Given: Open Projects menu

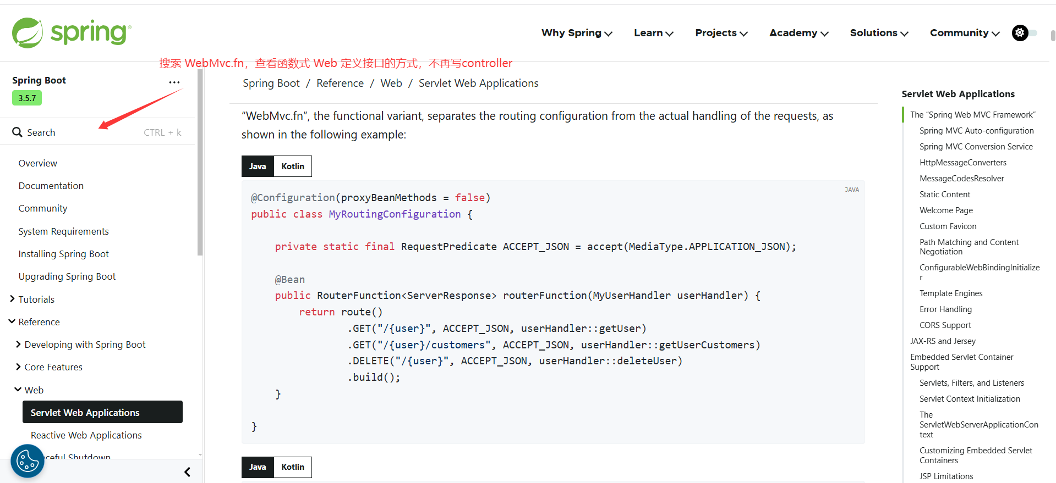Looking at the screenshot, I should [721, 33].
